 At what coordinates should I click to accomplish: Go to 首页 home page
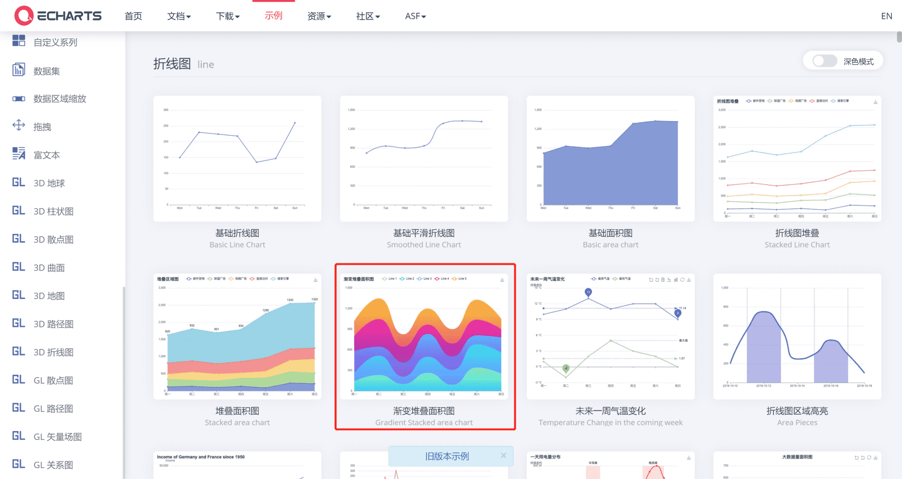tap(133, 16)
